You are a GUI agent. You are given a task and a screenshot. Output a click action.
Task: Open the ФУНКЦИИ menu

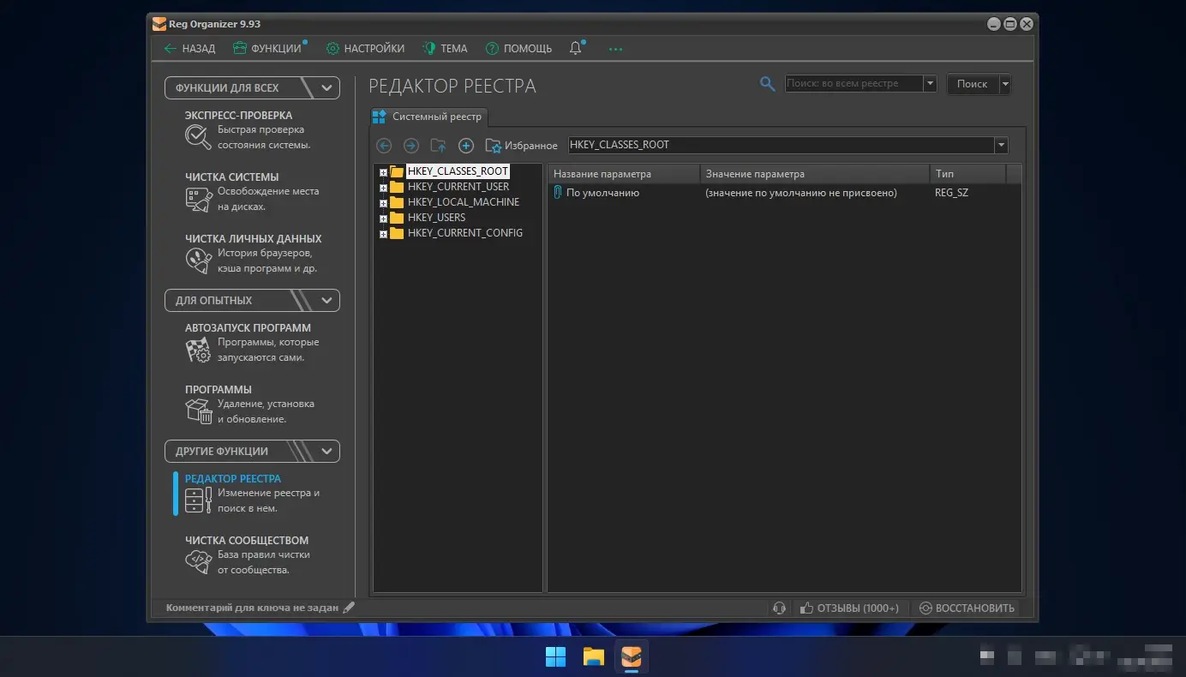(x=269, y=49)
